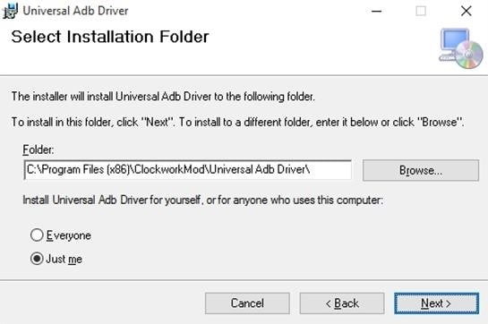Click the installer icon in the title bar
Image resolution: width=488 pixels, height=324 pixels.
pyautogui.click(x=10, y=11)
